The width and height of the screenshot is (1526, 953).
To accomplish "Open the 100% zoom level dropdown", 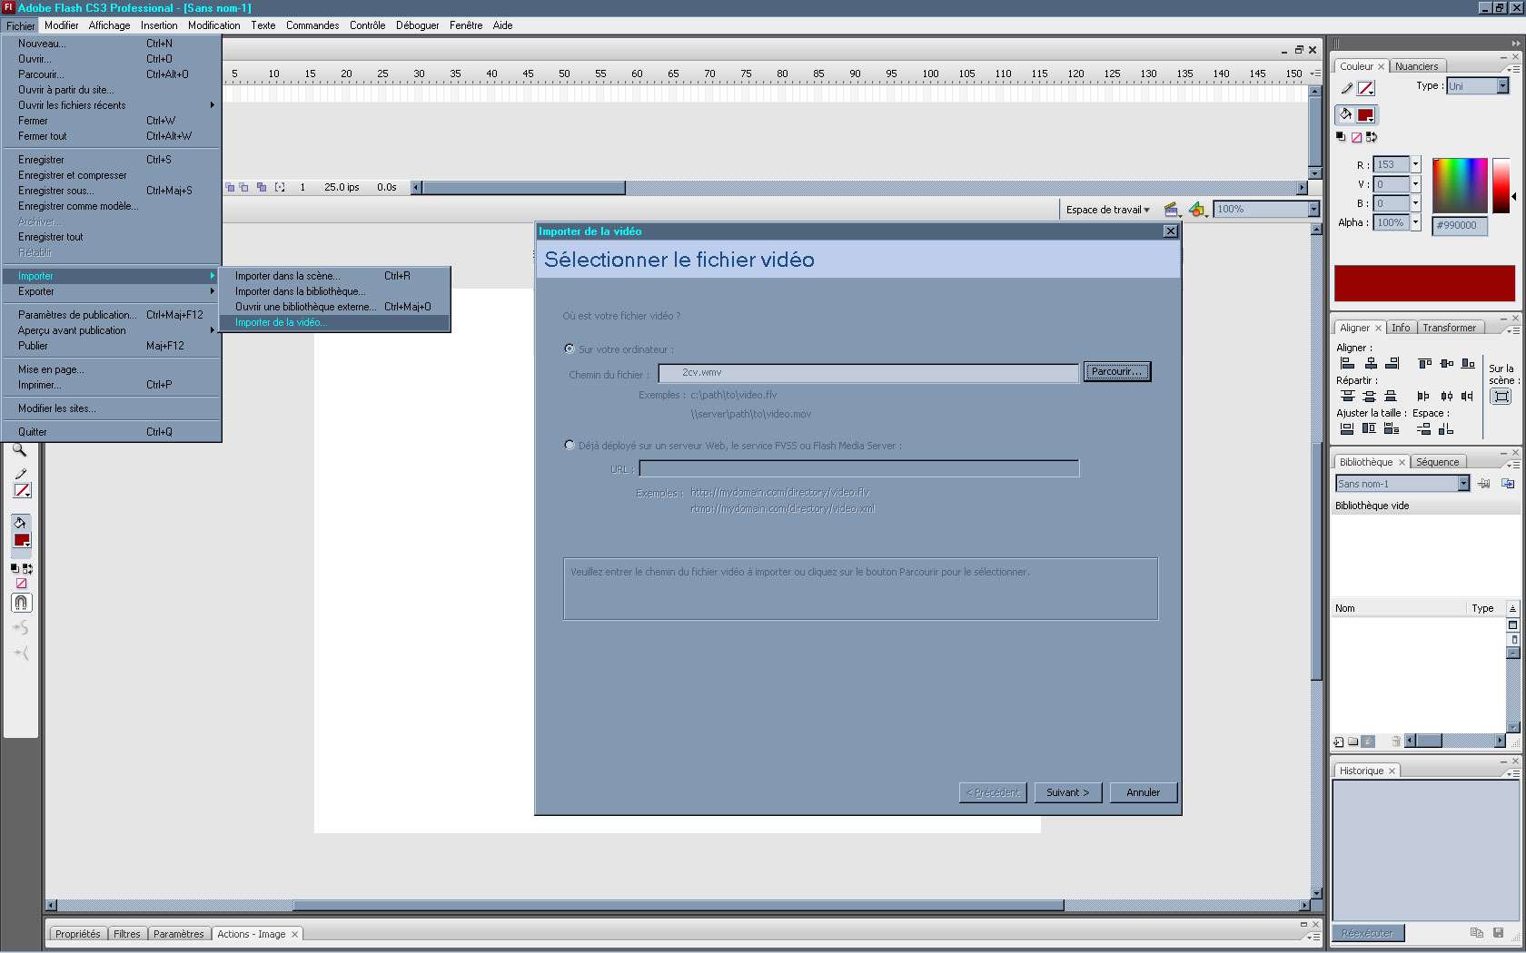I will (1313, 209).
